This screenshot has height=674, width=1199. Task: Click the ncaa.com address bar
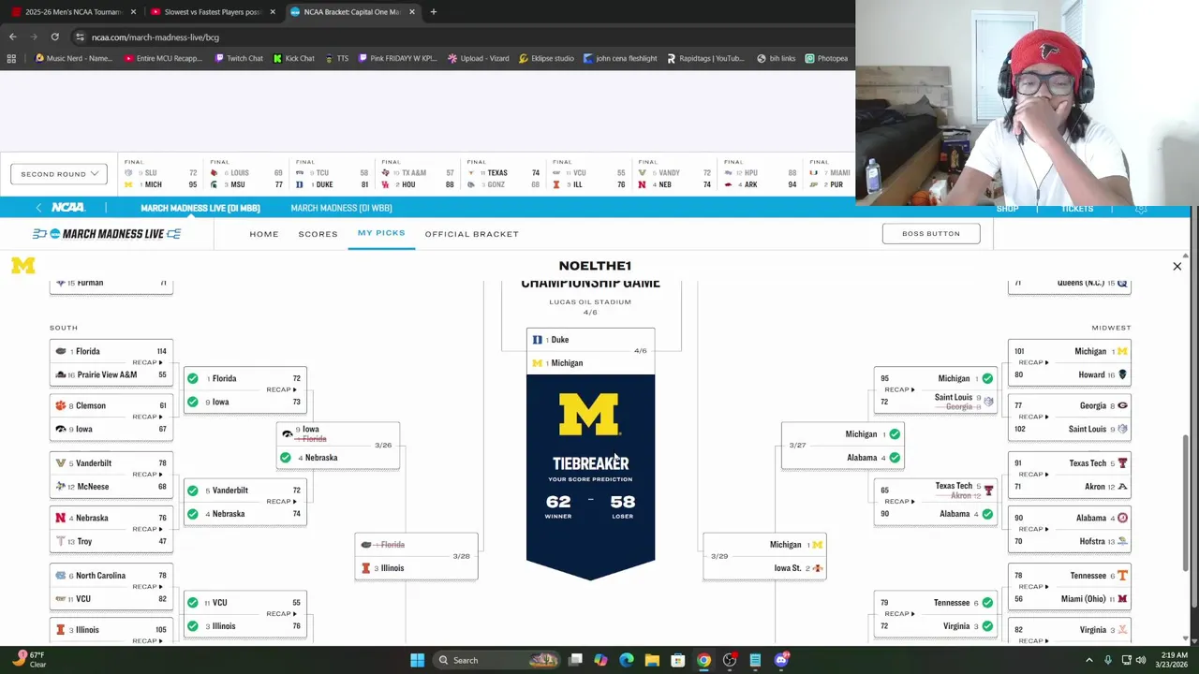(459, 37)
